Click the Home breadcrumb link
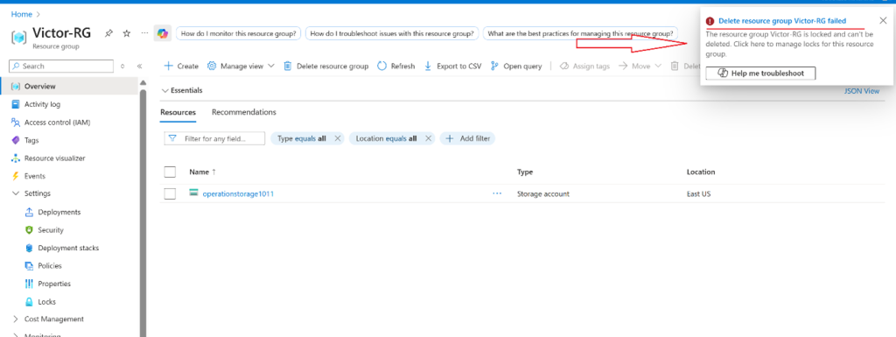896x337 pixels. (x=22, y=14)
